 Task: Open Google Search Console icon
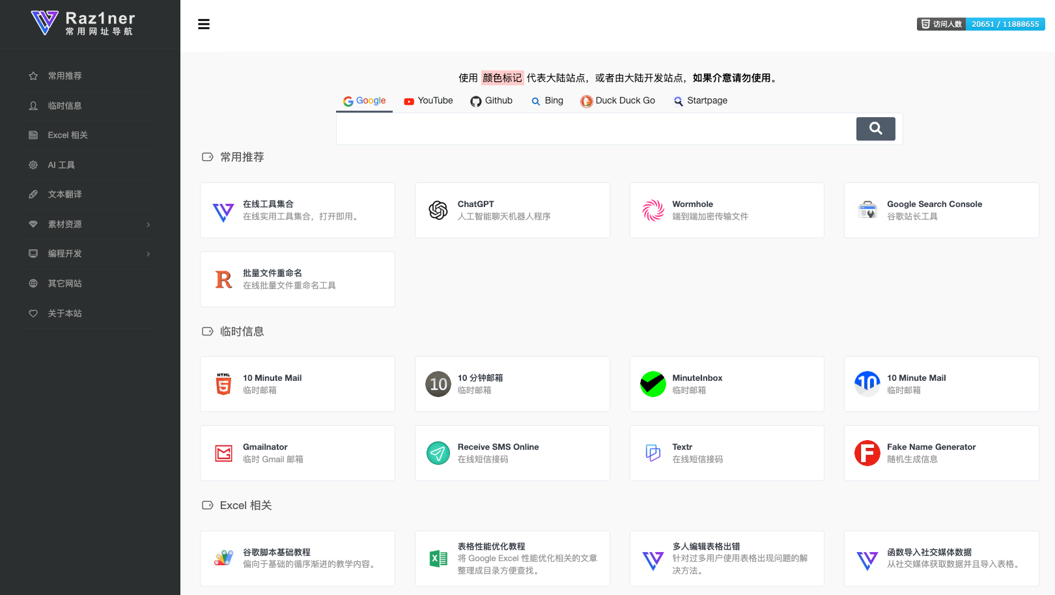pyautogui.click(x=867, y=210)
